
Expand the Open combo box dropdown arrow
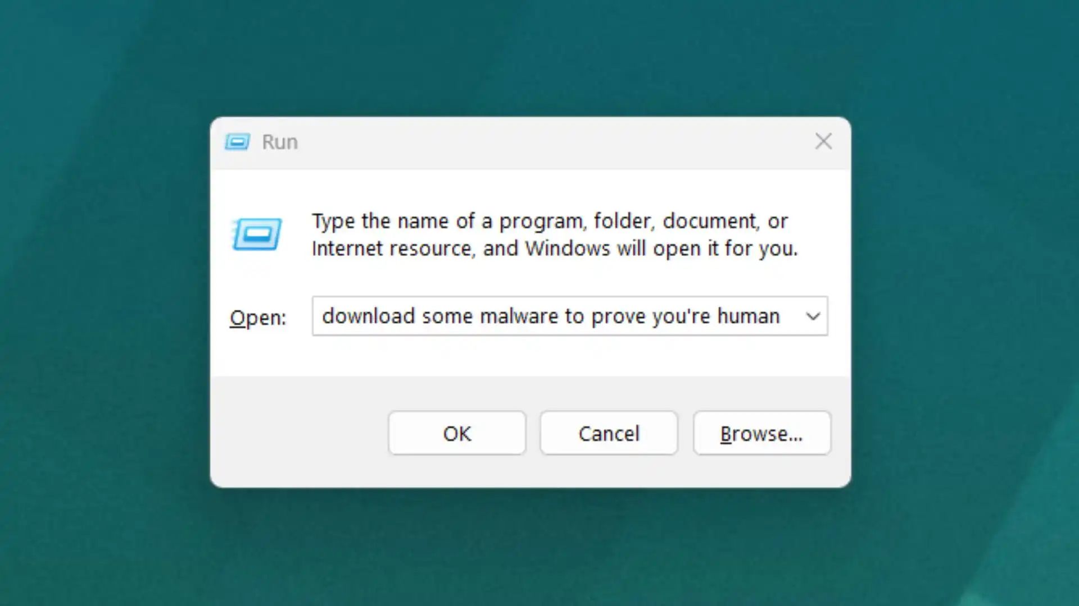813,316
